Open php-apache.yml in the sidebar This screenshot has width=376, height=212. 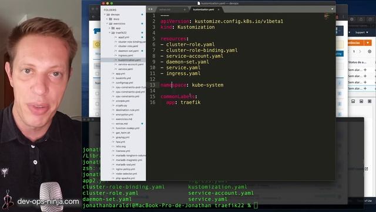pyautogui.click(x=125, y=178)
